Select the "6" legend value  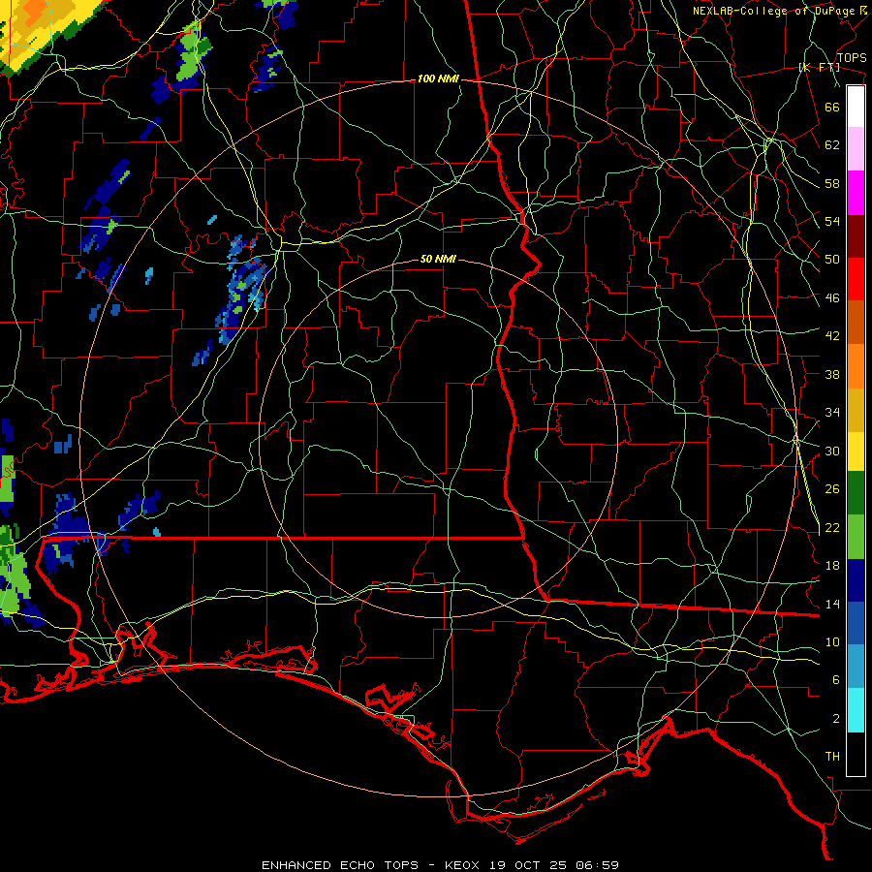(836, 680)
